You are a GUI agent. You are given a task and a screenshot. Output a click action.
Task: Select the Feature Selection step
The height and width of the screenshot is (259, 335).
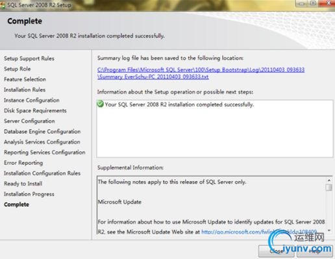pyautogui.click(x=25, y=79)
